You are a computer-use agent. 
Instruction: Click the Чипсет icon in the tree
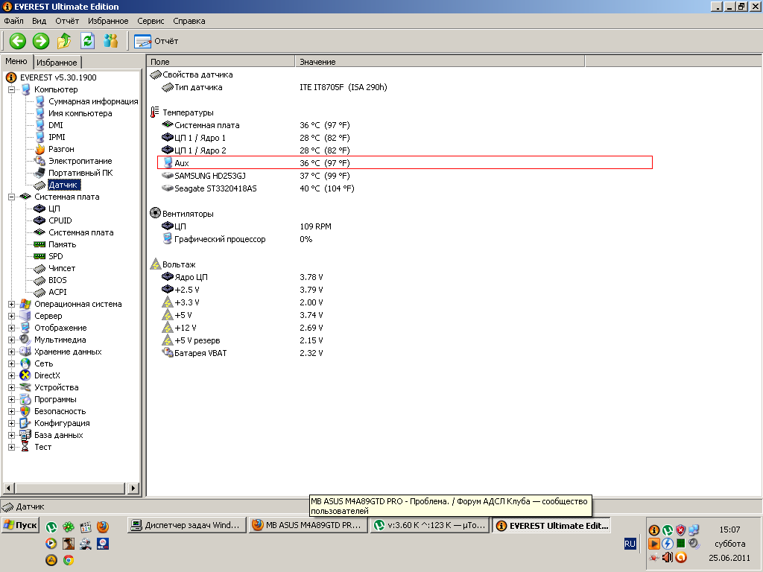pyautogui.click(x=40, y=268)
